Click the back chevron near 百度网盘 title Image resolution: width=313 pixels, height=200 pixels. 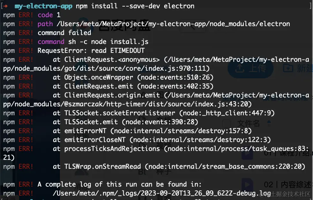tap(192, 26)
